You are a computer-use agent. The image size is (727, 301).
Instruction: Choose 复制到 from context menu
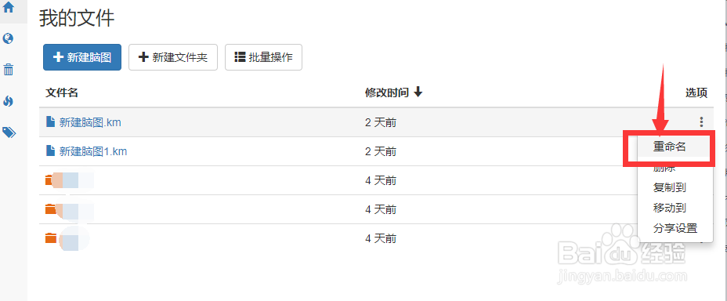point(670,188)
